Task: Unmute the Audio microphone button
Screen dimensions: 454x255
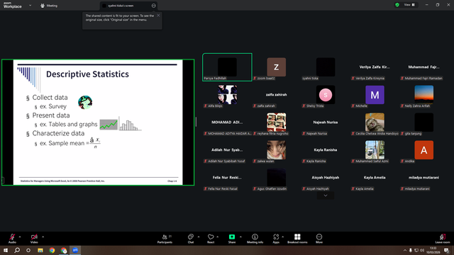Action: pos(12,239)
